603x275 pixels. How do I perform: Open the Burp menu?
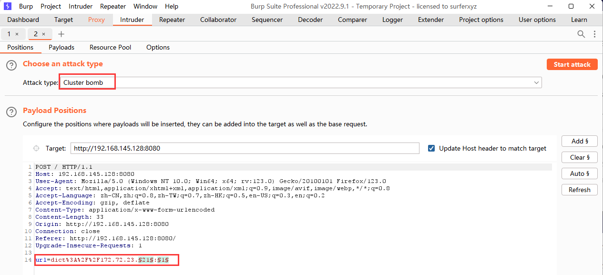click(x=26, y=6)
